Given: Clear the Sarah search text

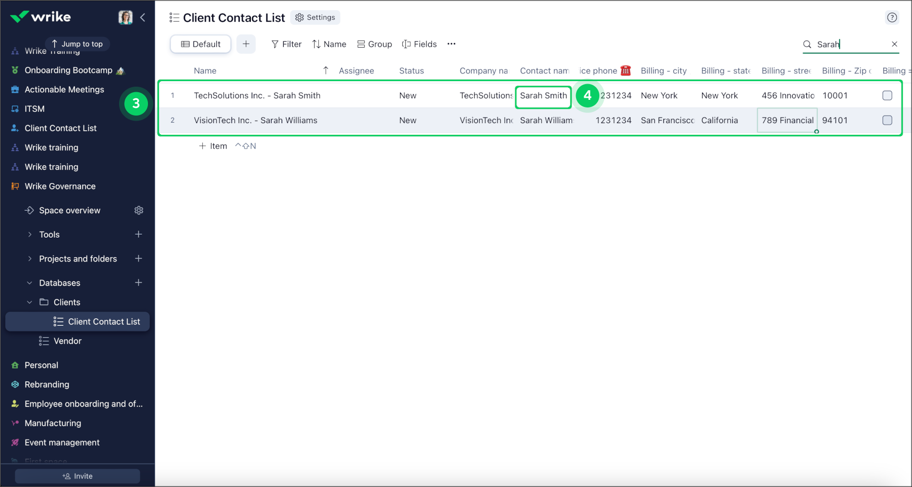Looking at the screenshot, I should (894, 44).
